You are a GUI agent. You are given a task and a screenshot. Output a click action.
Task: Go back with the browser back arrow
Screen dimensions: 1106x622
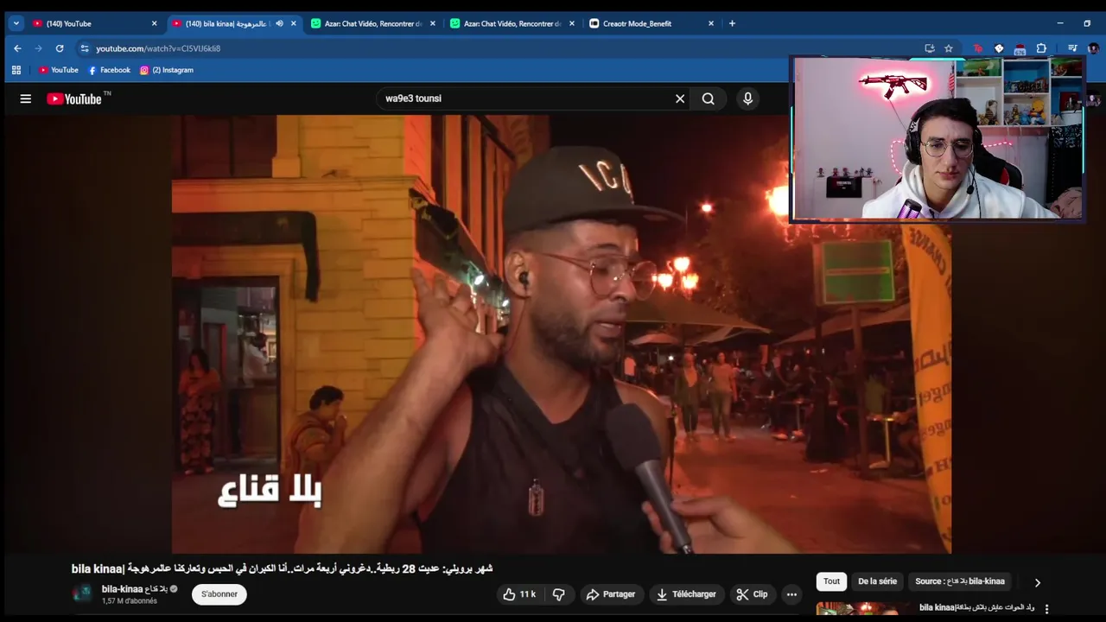pos(17,48)
